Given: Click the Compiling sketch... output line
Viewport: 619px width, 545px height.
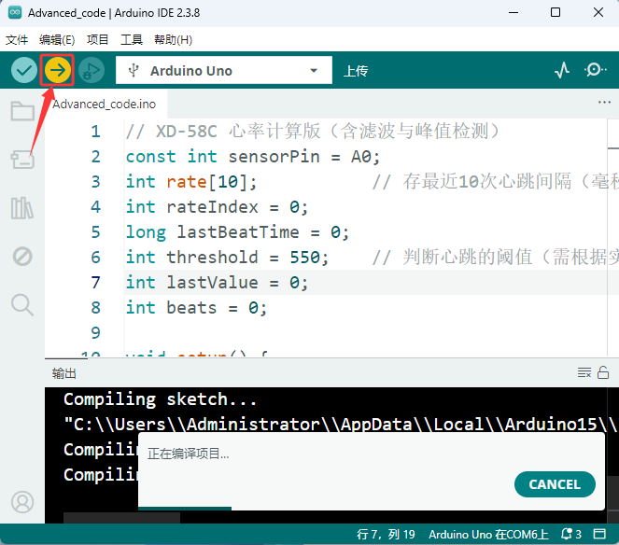Looking at the screenshot, I should point(161,399).
